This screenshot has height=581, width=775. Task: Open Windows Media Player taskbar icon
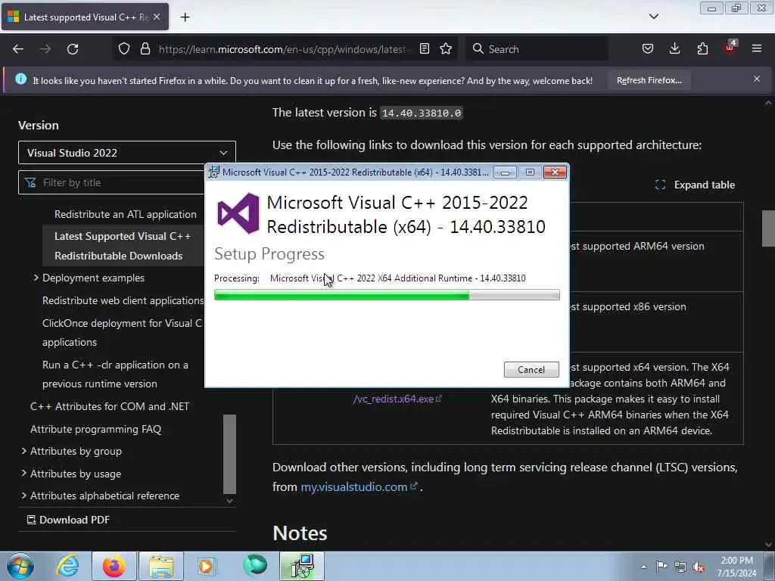(207, 566)
